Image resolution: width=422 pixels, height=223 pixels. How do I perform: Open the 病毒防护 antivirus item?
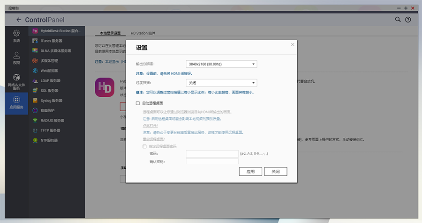(47, 110)
